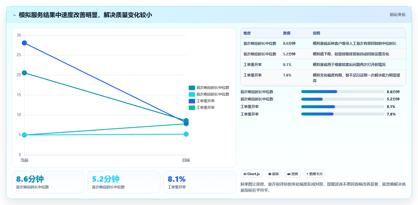This screenshot has height=205, width=418.
Task: Click the 数据卡片 chip
Action: pos(314,174)
